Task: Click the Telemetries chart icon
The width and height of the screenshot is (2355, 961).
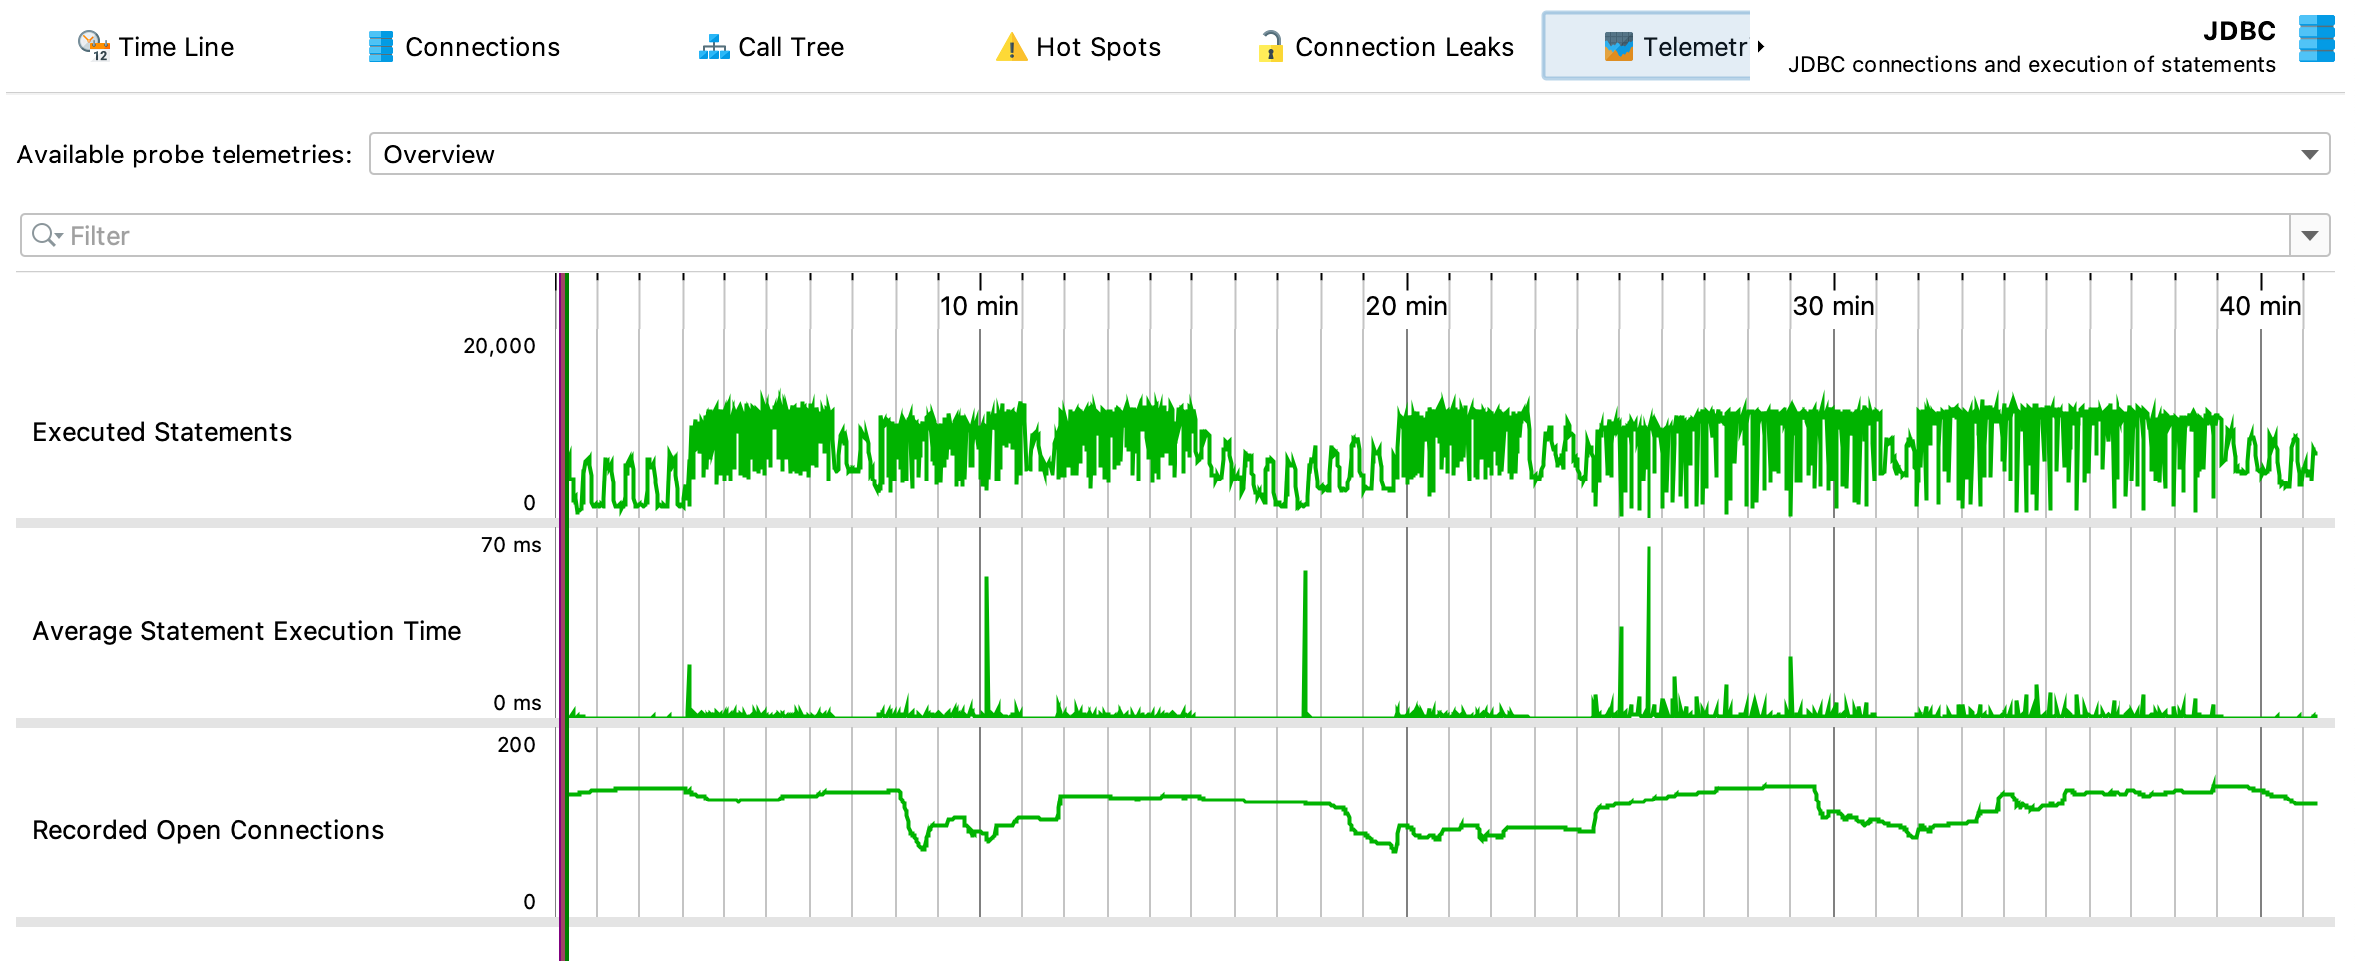Action: tap(1618, 47)
